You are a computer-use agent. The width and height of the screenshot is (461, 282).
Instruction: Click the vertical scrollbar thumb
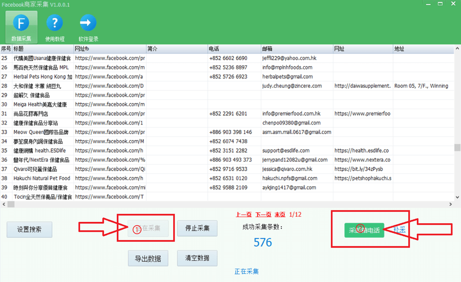point(457,147)
